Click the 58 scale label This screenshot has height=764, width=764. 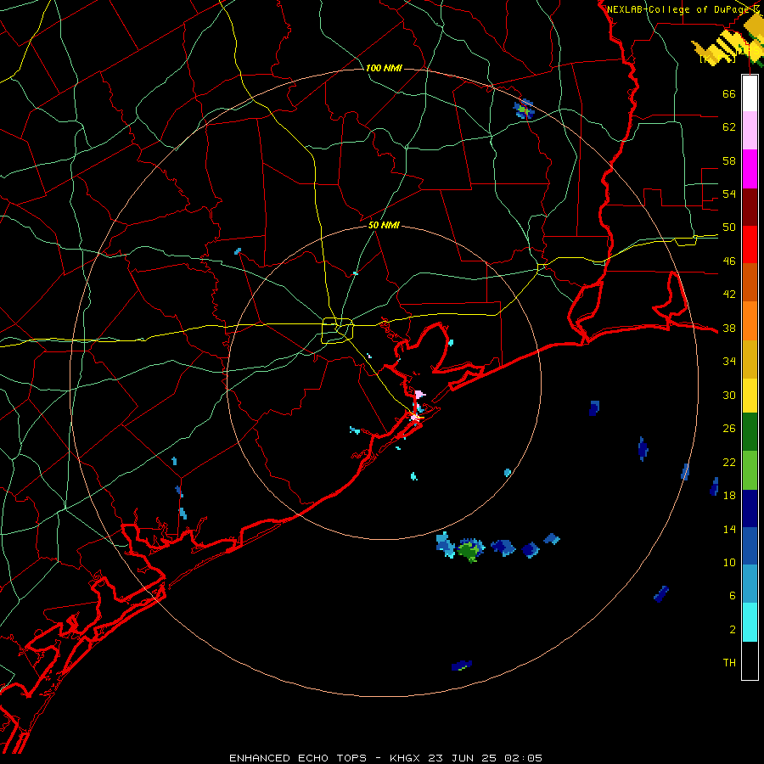729,160
